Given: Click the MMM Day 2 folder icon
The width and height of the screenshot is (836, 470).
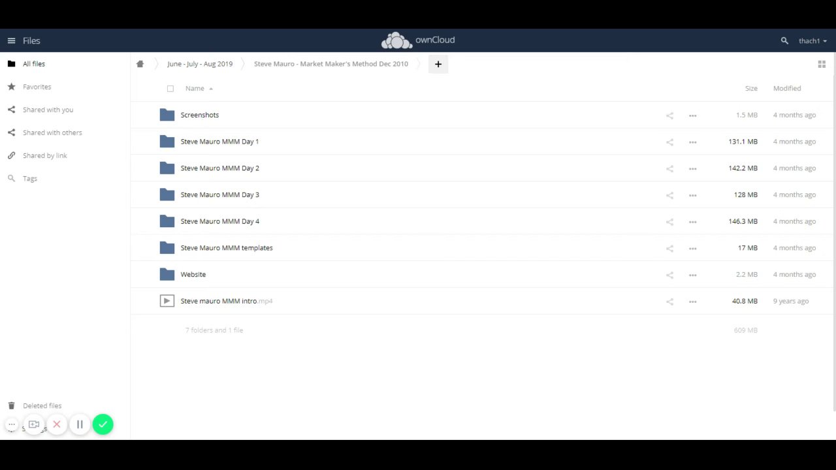Looking at the screenshot, I should pyautogui.click(x=167, y=168).
